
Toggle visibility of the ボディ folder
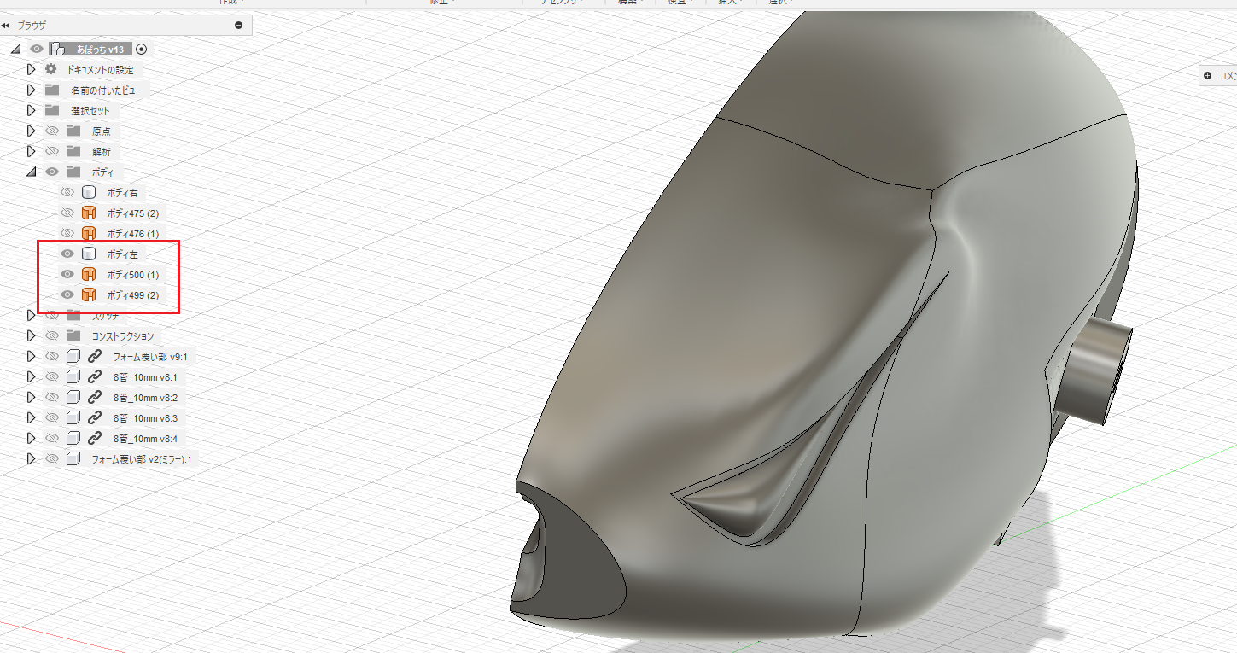click(52, 172)
